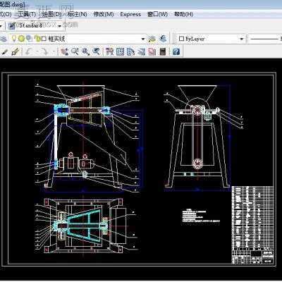Image resolution: width=282 pixels, height=282 pixels.
Task: Toggle the layer on/off lightbulb
Action: pyautogui.click(x=14, y=39)
